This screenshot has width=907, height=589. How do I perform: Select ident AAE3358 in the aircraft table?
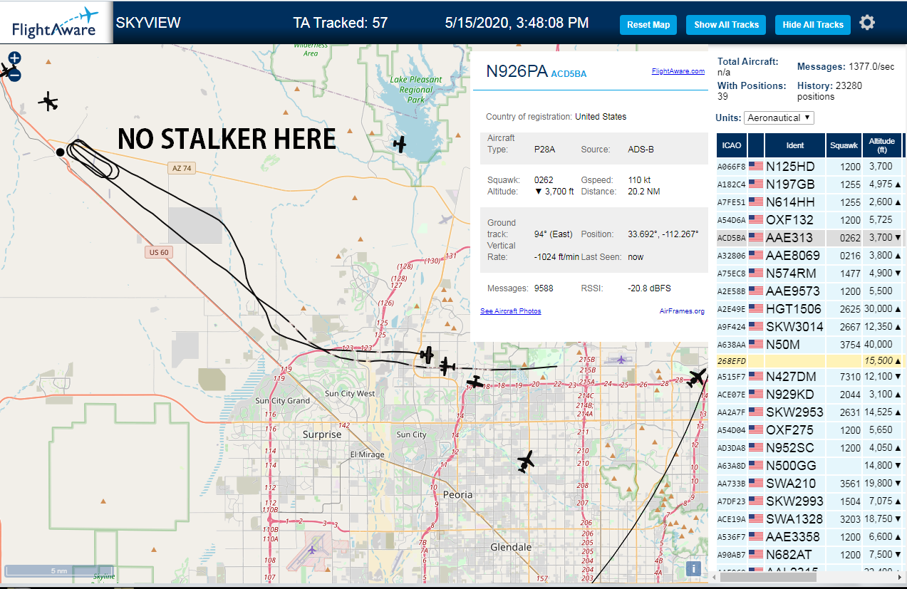pyautogui.click(x=793, y=537)
